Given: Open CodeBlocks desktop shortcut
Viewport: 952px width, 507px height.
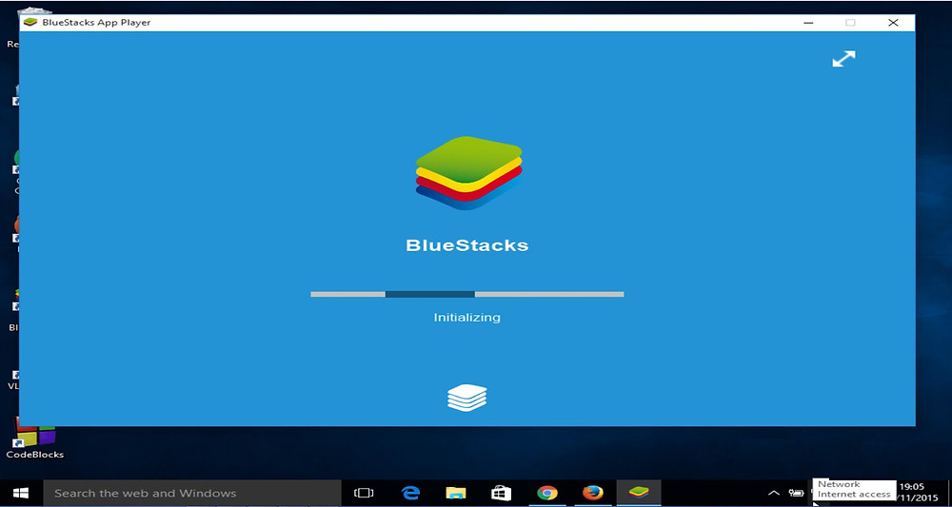Looking at the screenshot, I should pos(34,438).
